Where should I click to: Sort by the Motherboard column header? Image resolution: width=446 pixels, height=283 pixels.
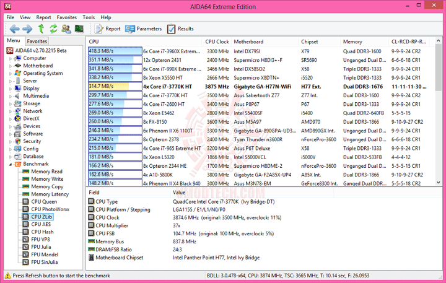[265, 41]
